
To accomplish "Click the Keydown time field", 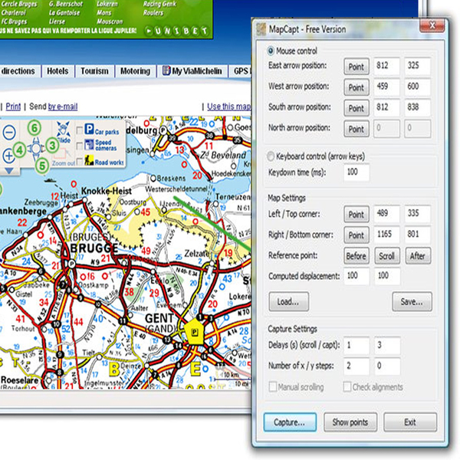I will (x=356, y=172).
